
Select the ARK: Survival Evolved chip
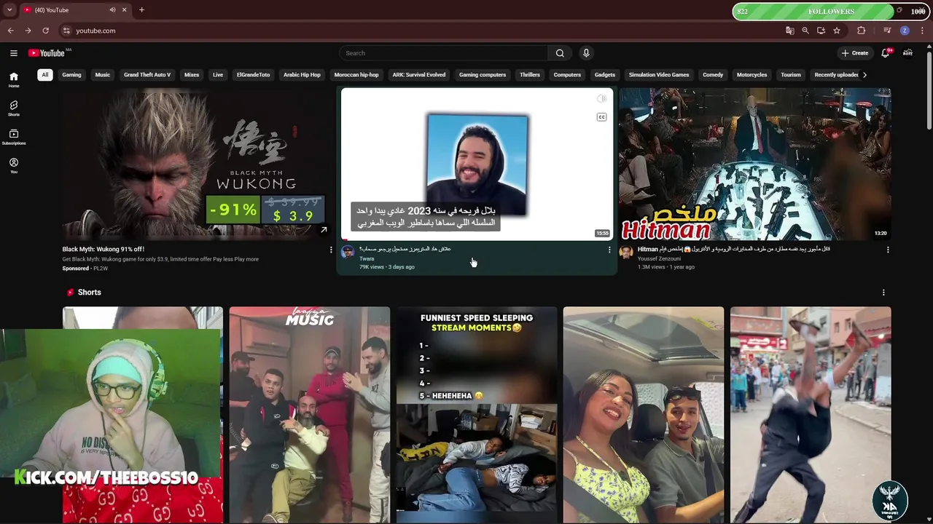pos(418,75)
